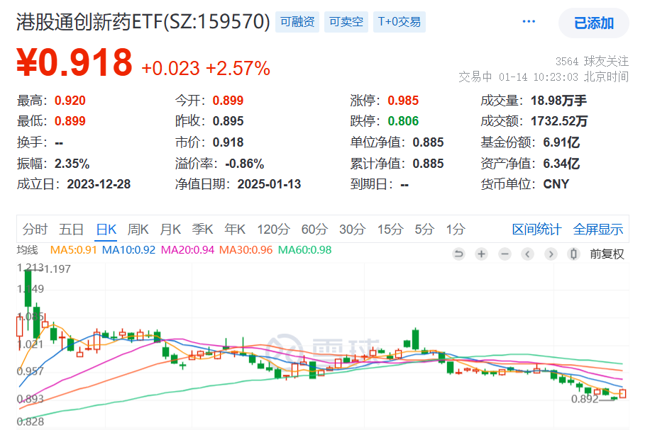Expand the 120分 interval option

tap(272, 230)
